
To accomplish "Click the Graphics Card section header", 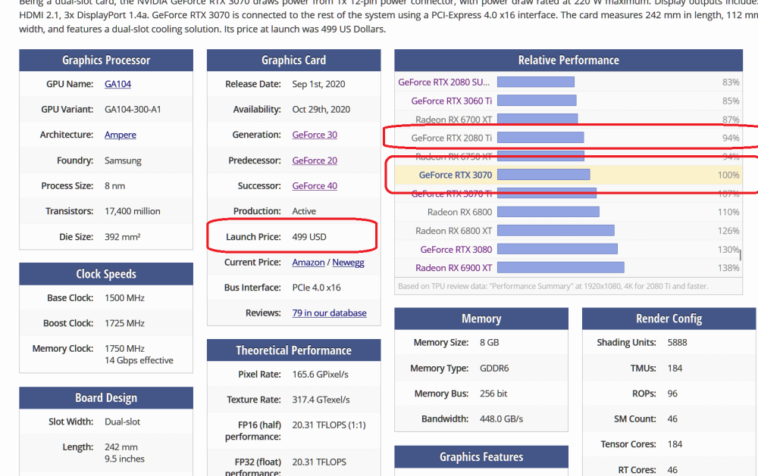I will click(x=293, y=61).
